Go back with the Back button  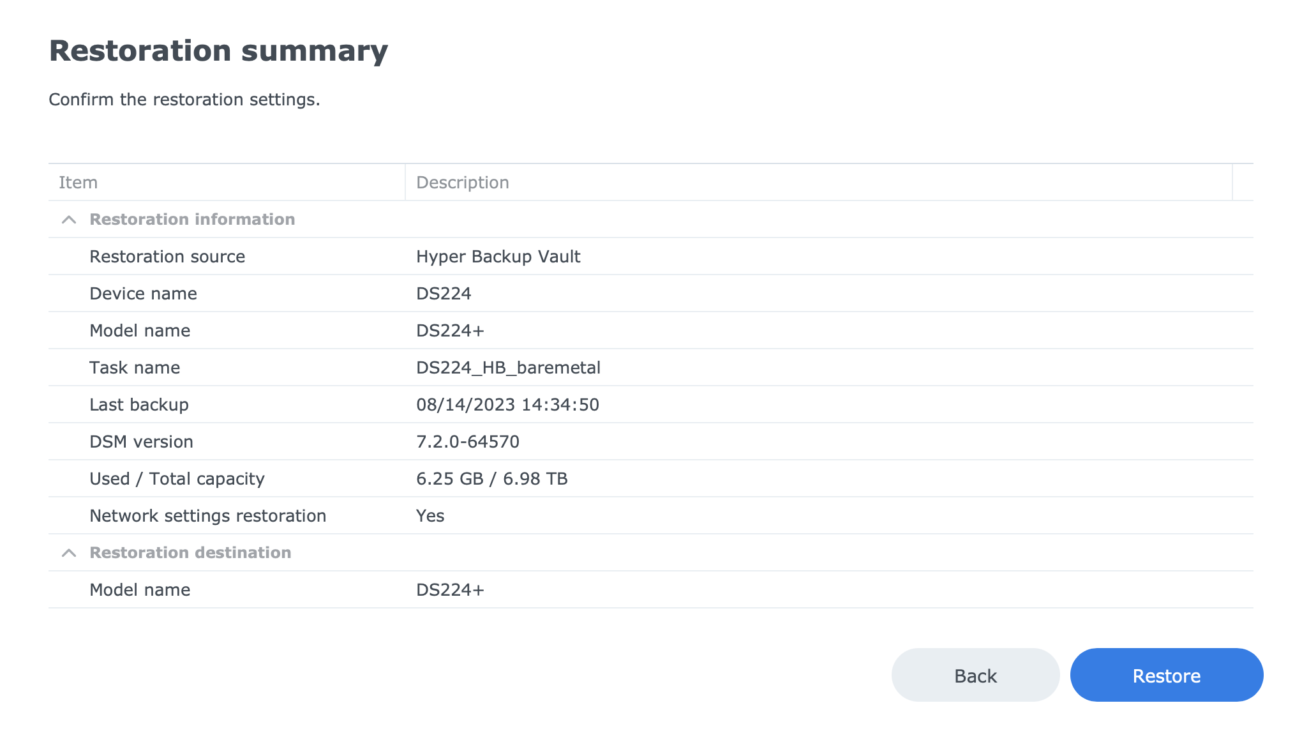[x=975, y=675]
